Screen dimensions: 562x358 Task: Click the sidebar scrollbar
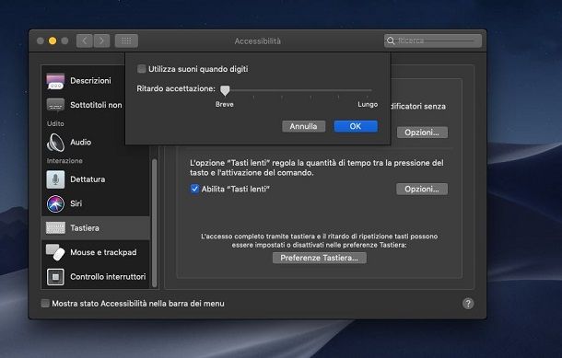pos(155,223)
